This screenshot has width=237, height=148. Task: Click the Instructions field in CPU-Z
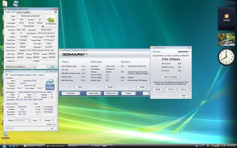[x=36, y=100]
